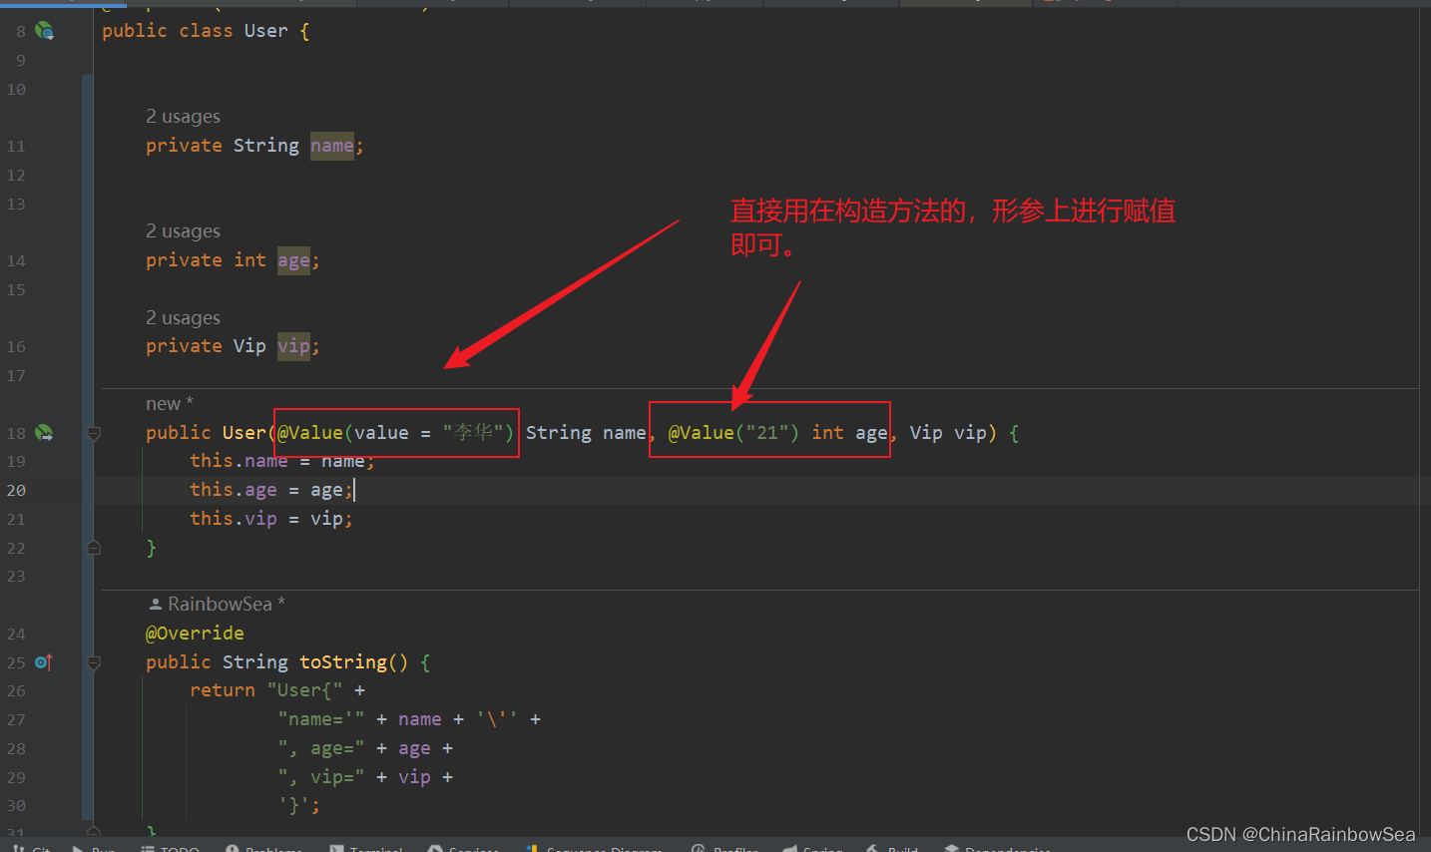Click the highlighted "name" field in the String declaration
Viewport: 1431px width, 852px height.
[331, 146]
